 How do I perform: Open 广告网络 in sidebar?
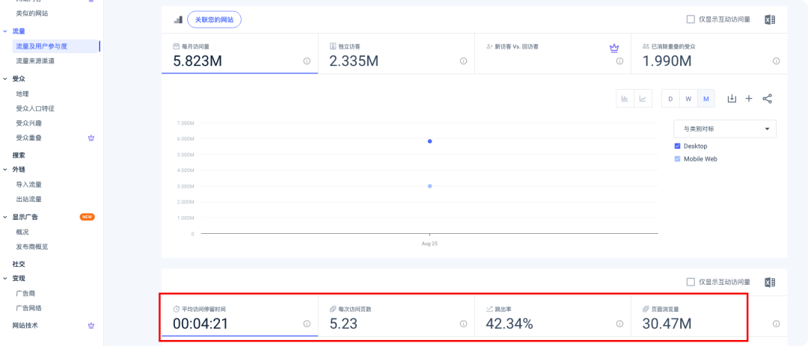pyautogui.click(x=28, y=308)
